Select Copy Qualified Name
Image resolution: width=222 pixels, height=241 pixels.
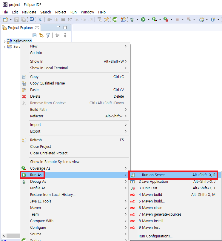coord(75,83)
